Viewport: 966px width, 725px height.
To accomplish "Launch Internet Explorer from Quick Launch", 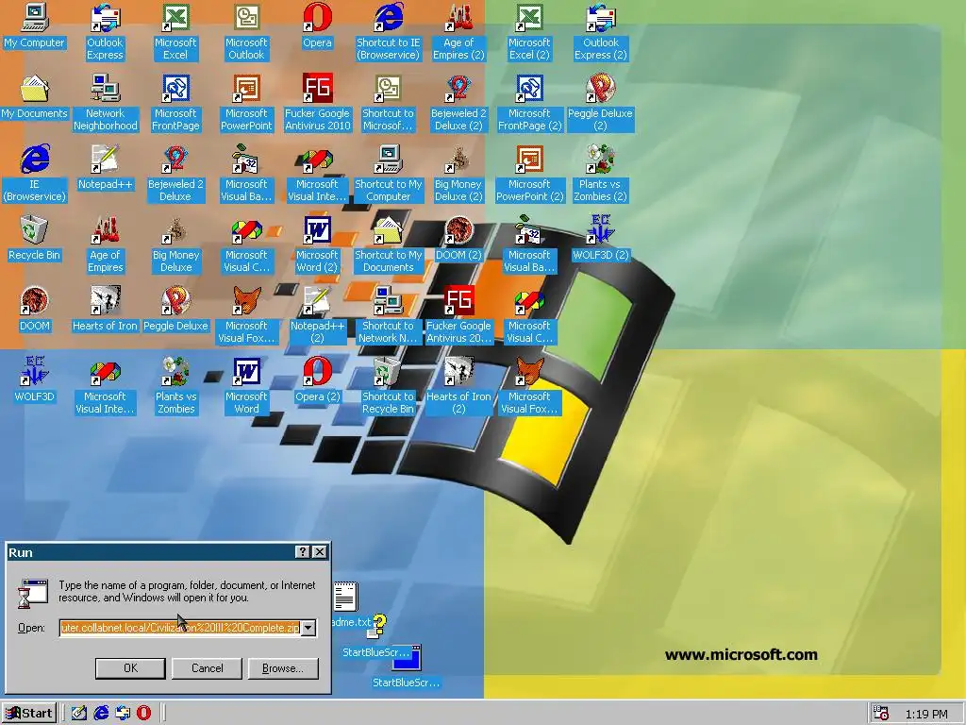I will pos(101,714).
